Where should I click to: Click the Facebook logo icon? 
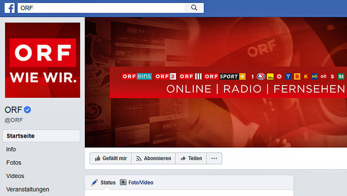(x=10, y=8)
